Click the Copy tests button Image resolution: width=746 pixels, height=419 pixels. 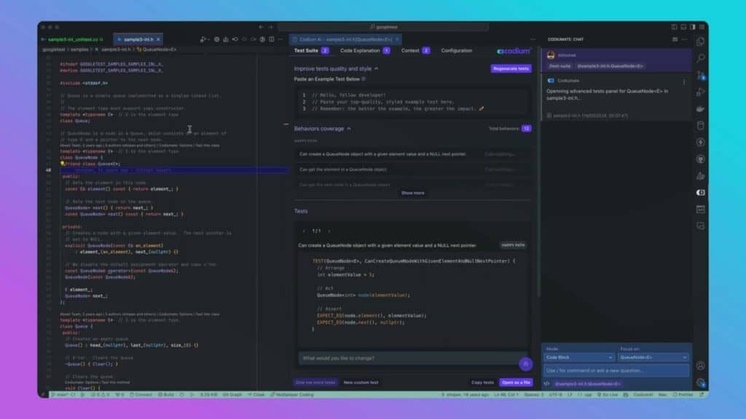click(x=482, y=383)
